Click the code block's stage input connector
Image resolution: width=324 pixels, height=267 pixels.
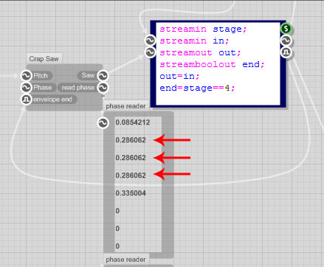[150, 41]
